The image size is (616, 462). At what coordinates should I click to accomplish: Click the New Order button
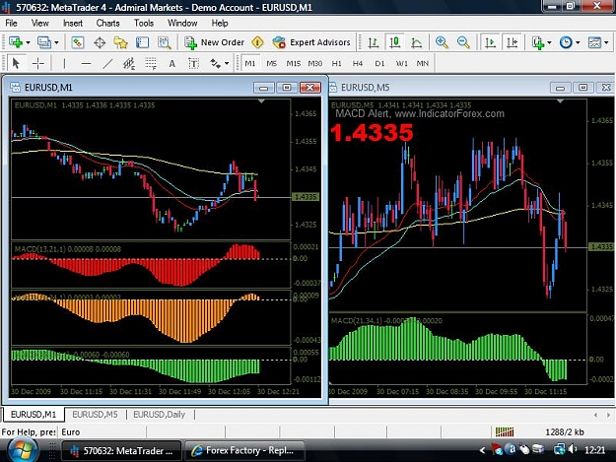pos(215,42)
